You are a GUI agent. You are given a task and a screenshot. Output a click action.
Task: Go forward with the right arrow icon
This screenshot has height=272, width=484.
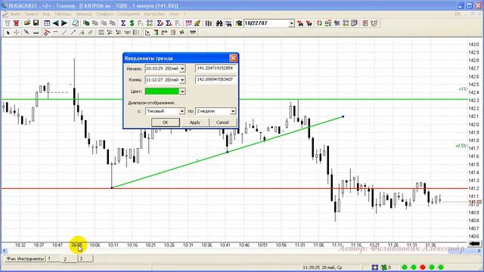[x=64, y=23]
